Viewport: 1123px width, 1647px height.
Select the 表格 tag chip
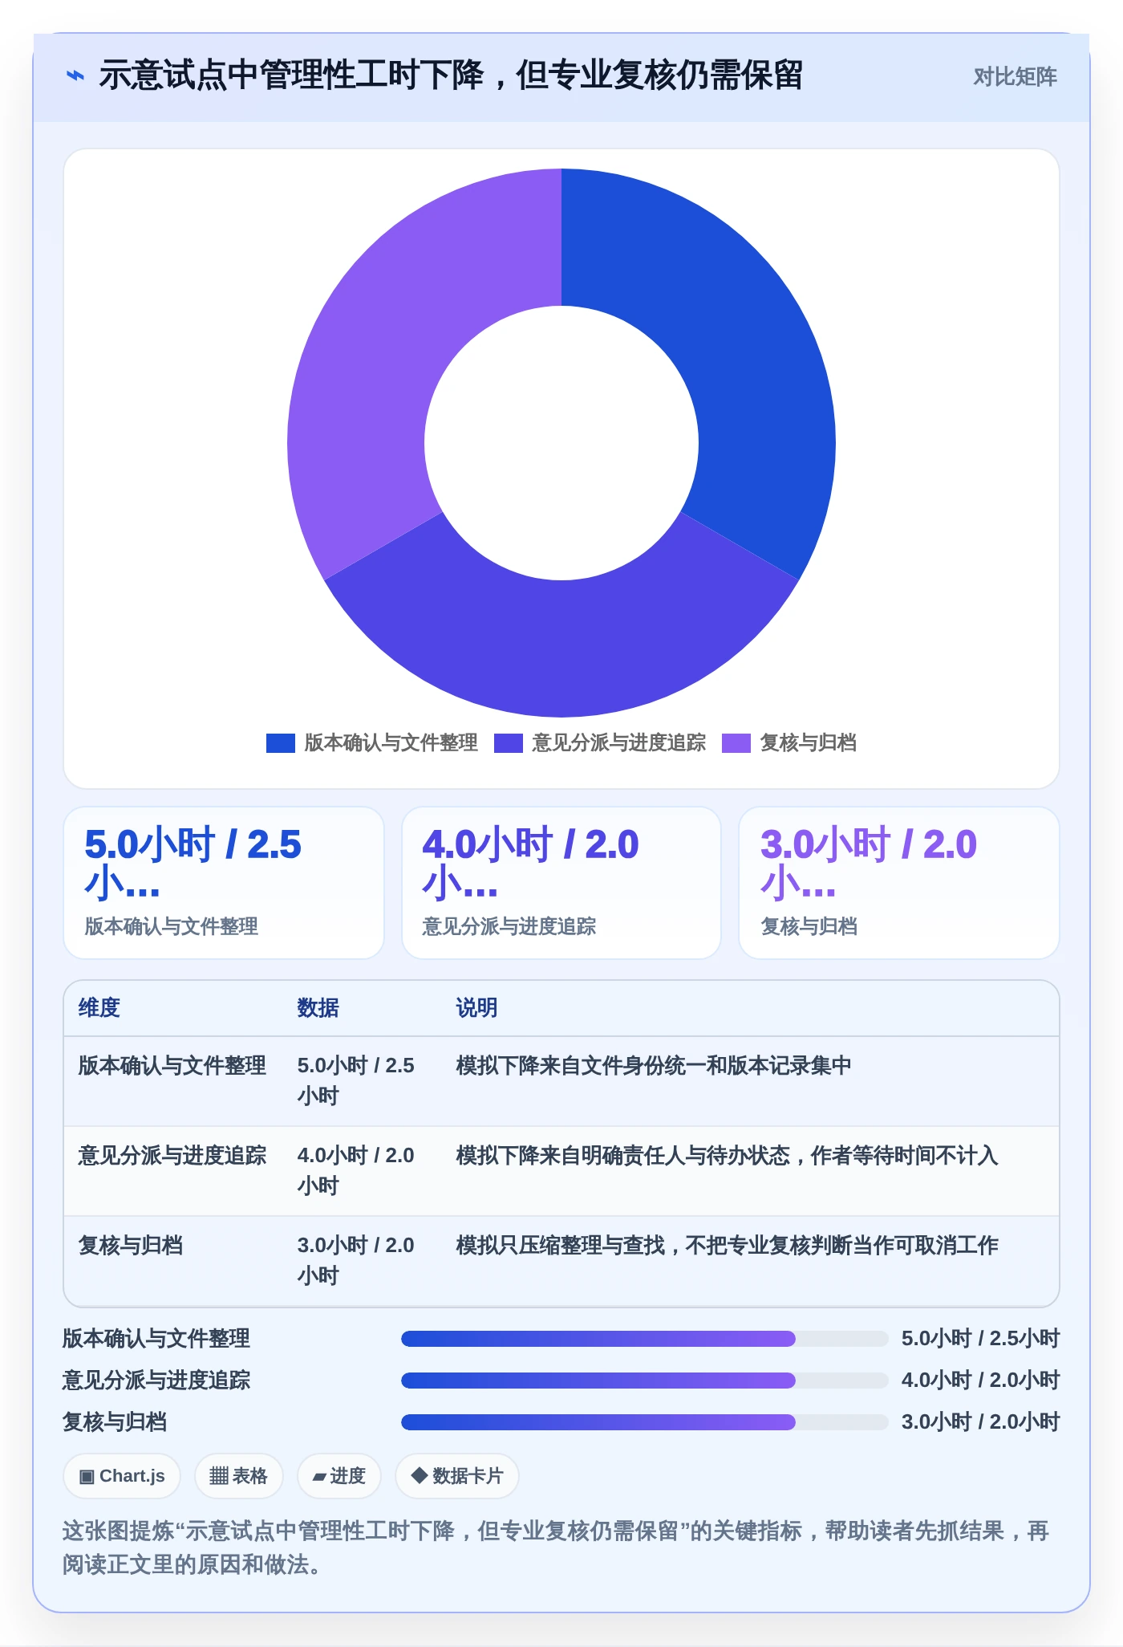[238, 1476]
